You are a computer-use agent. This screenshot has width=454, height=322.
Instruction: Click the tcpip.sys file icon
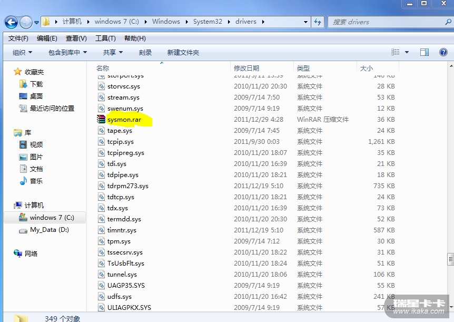coord(101,141)
